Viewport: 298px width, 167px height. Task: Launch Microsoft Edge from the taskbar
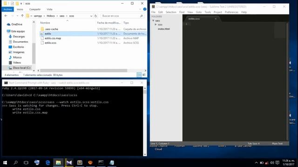(47, 163)
